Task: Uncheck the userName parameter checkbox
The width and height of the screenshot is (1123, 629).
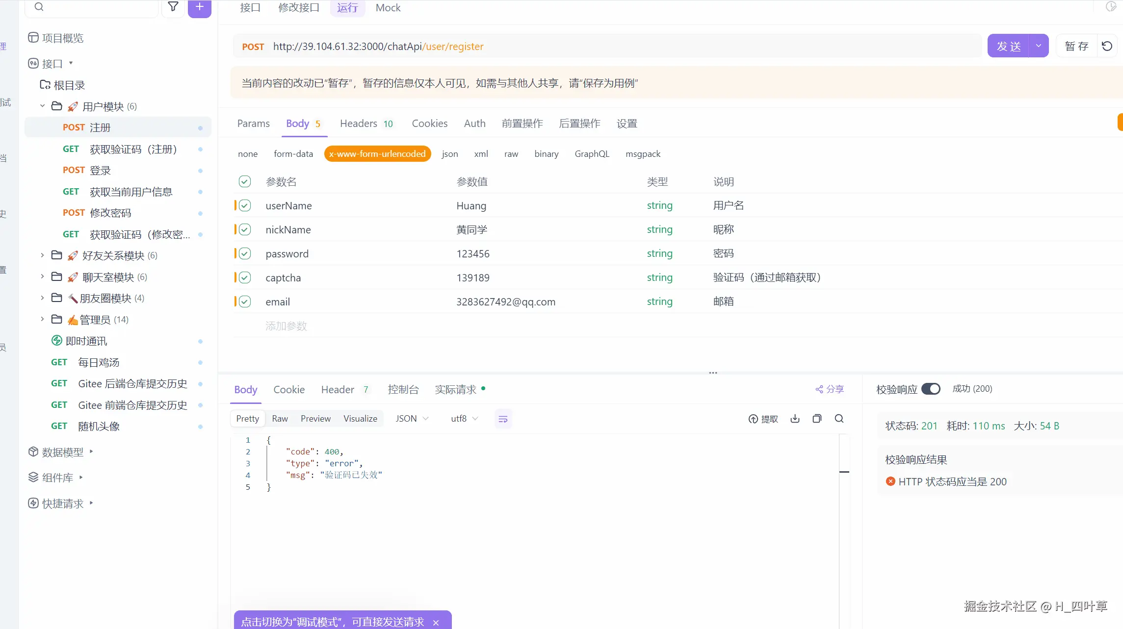Action: click(x=245, y=206)
